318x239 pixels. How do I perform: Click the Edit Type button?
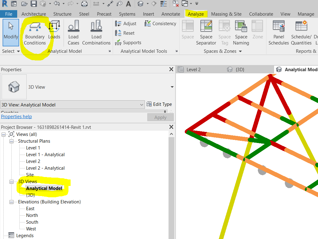pos(160,104)
